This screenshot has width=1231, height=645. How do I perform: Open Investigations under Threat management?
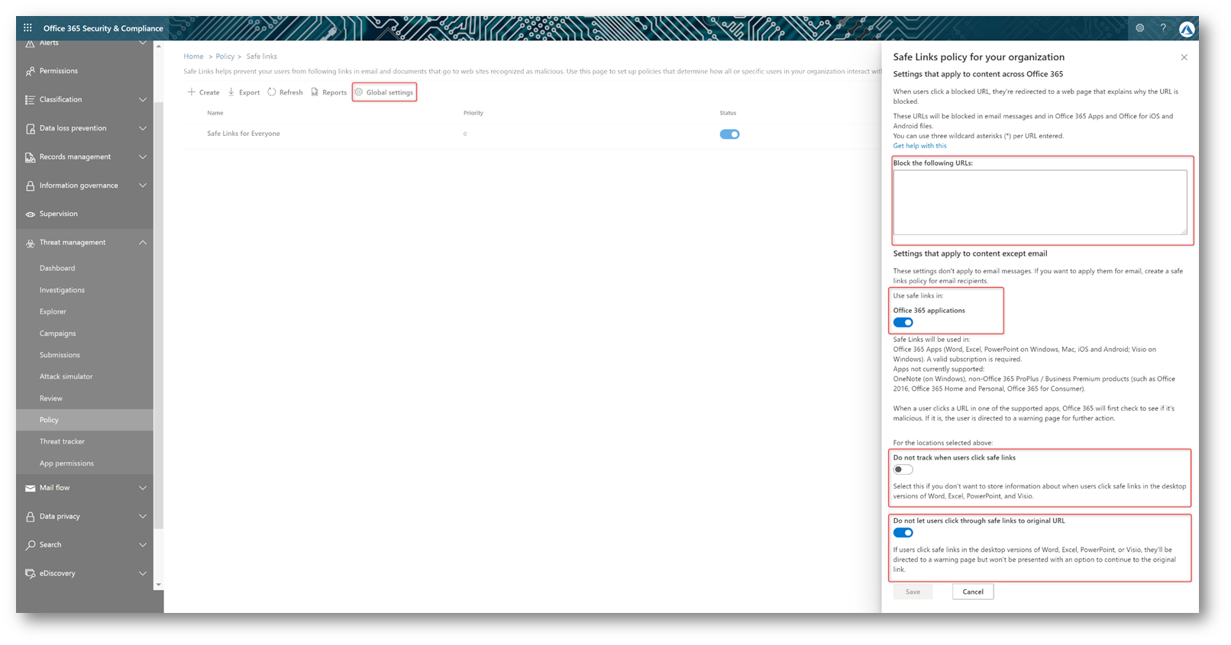click(62, 291)
